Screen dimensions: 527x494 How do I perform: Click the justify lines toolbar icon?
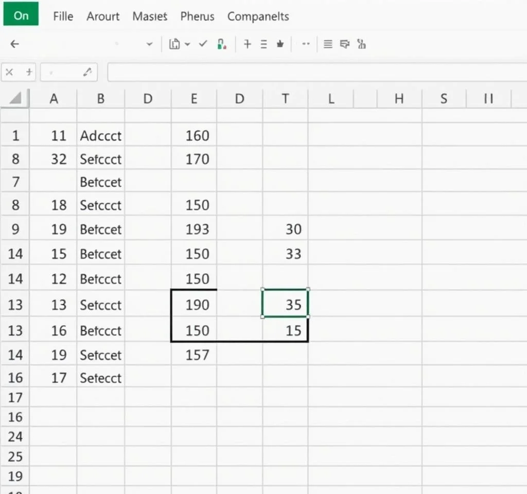328,44
